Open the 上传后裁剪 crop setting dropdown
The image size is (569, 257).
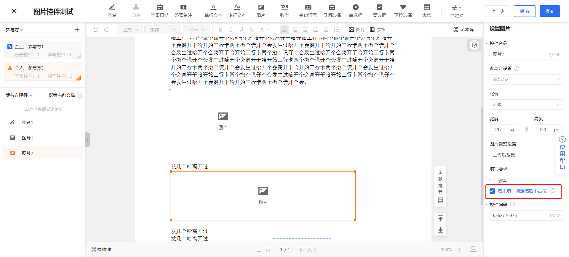point(523,155)
